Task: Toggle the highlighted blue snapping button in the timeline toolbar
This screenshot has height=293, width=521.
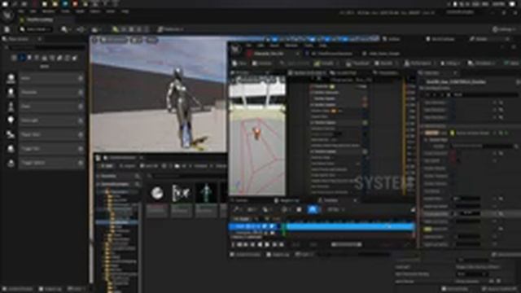Action: tap(313, 210)
